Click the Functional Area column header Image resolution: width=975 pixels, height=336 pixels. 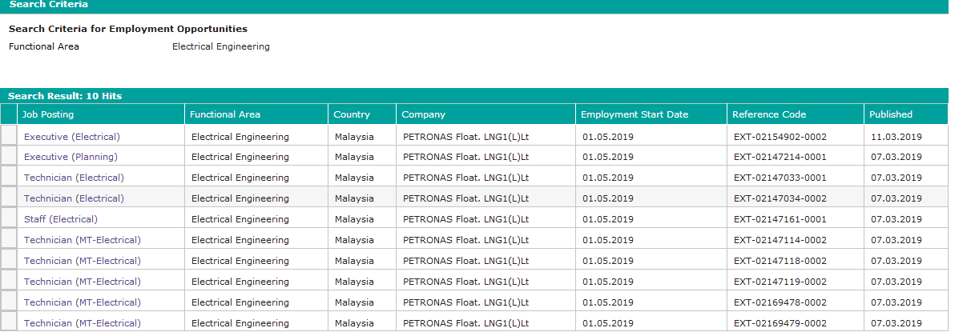click(224, 114)
